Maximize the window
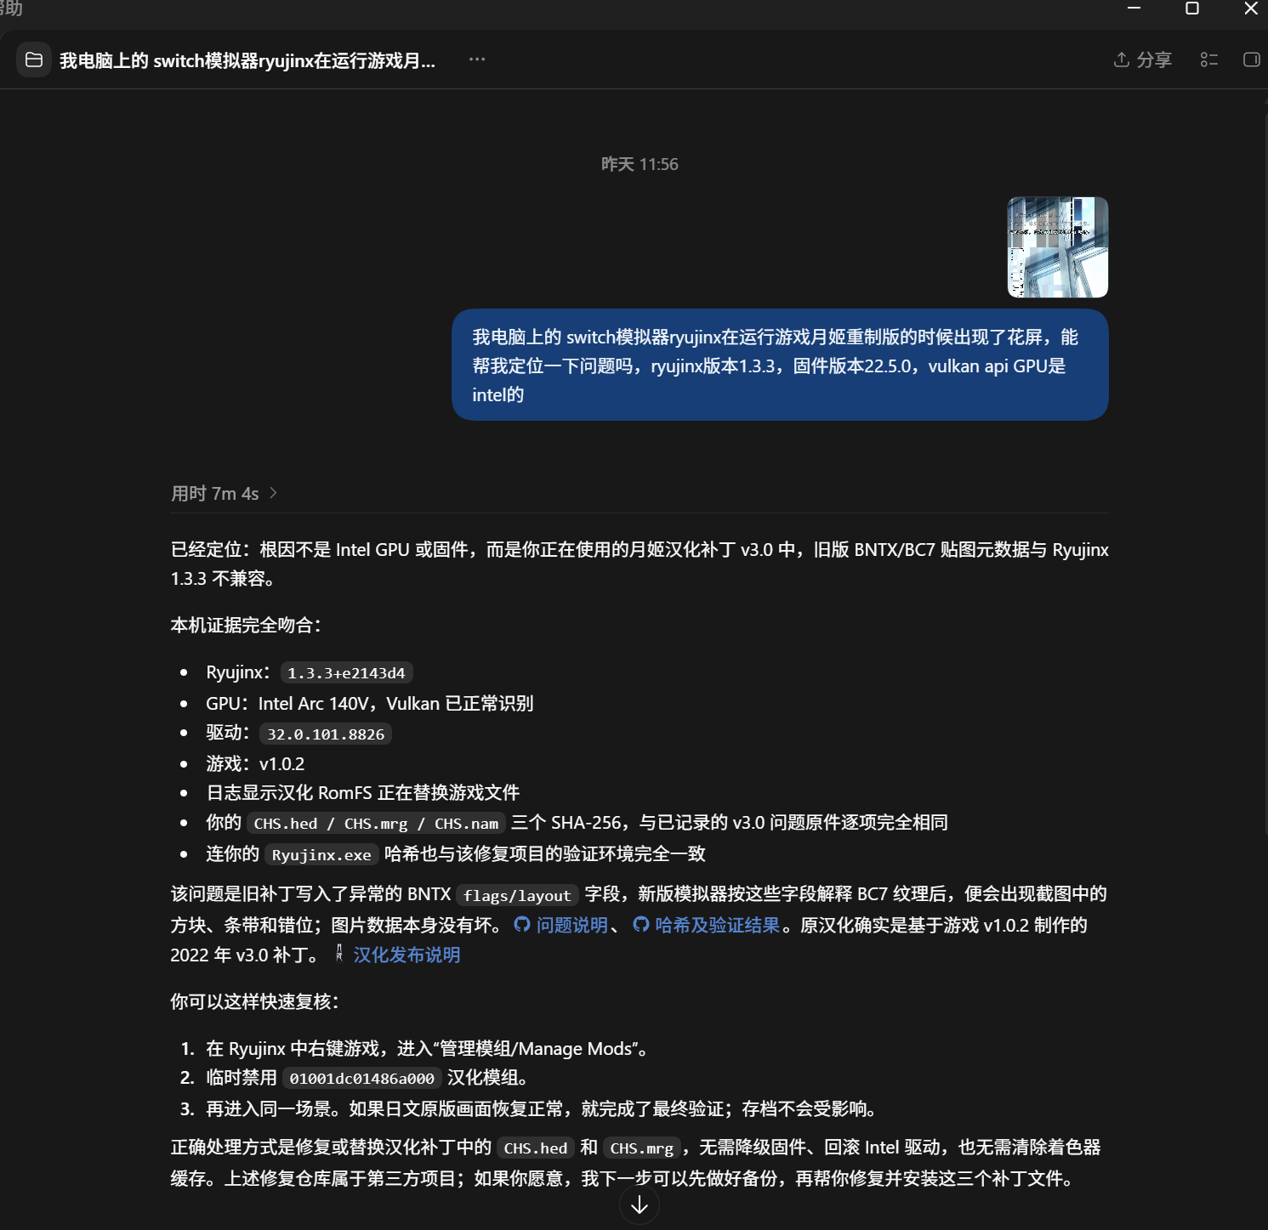Viewport: 1268px width, 1230px height. [1192, 9]
